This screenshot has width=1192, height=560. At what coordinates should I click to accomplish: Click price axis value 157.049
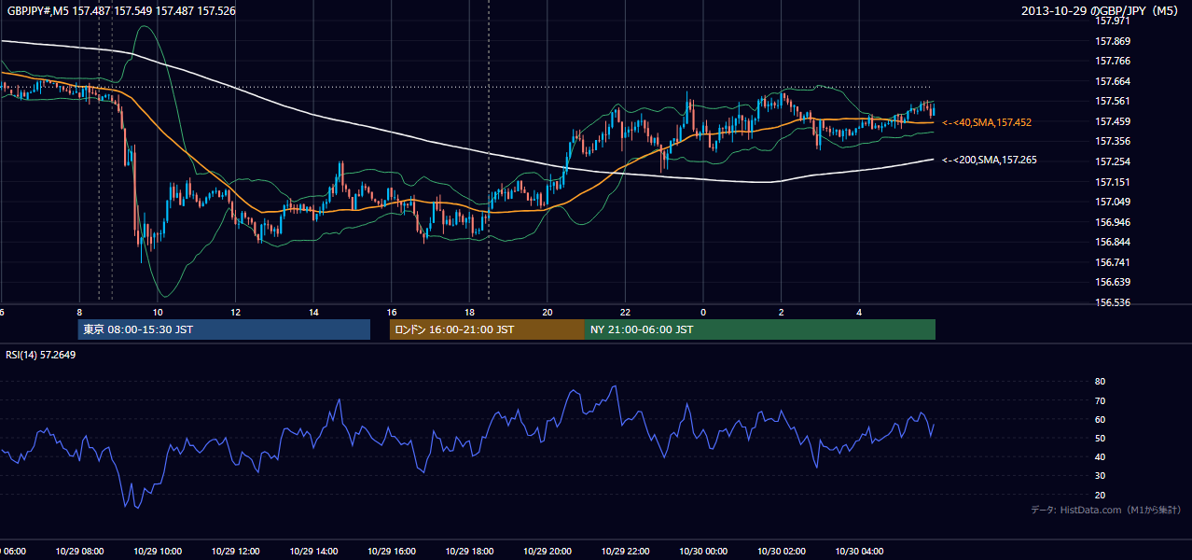[x=1113, y=202]
